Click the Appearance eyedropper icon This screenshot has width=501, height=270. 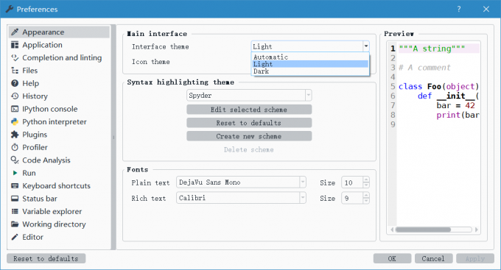click(15, 32)
